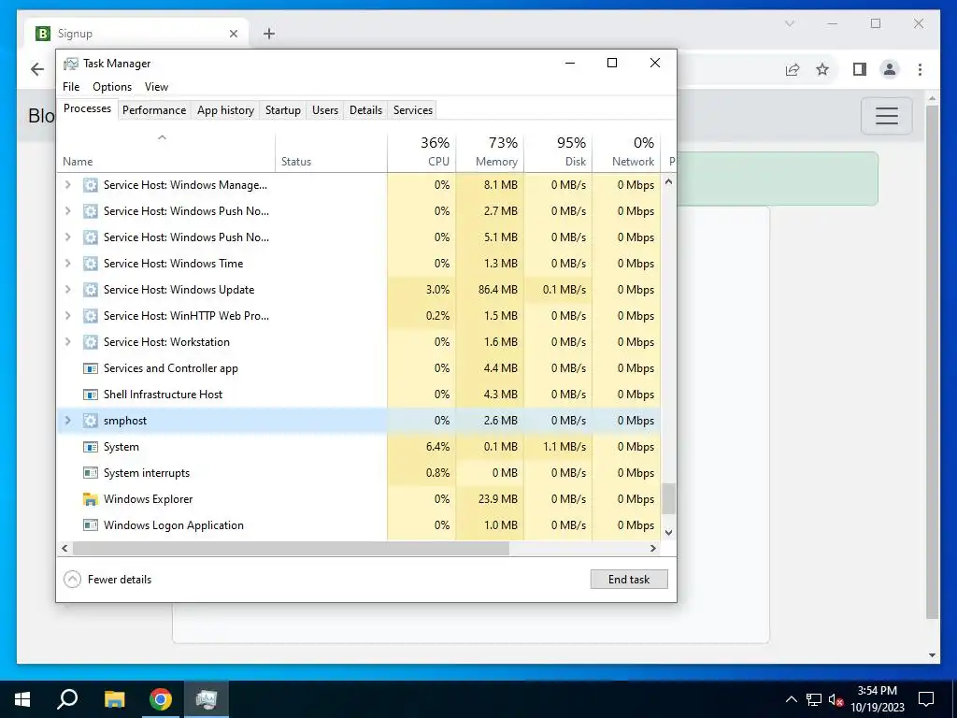Click the 86.4 MB memory value
This screenshot has height=718, width=957.
click(x=498, y=290)
